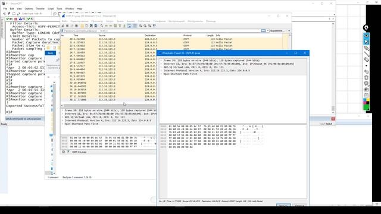The image size is (381, 214).
Task: Expand Open Shortest Path First in packet dialog
Action: click(161, 74)
